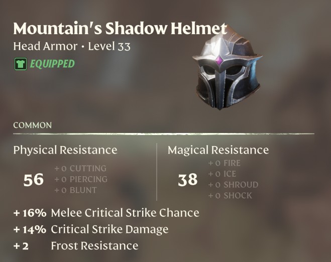
Task: Select the Mountain's Shadow Helmet title
Action: point(120,28)
